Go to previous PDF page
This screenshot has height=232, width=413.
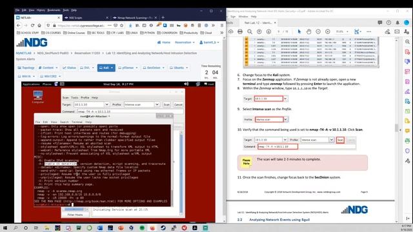[x=259, y=32]
